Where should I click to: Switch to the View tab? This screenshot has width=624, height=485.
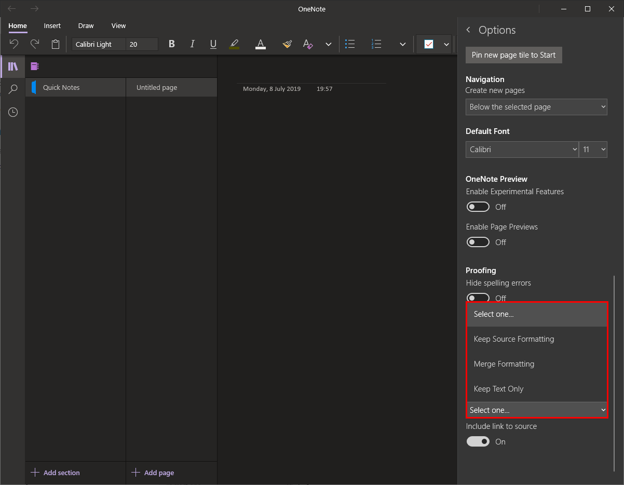[118, 25]
